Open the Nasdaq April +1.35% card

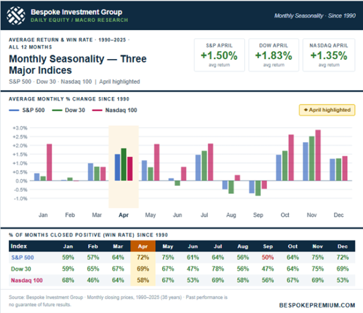(329, 55)
